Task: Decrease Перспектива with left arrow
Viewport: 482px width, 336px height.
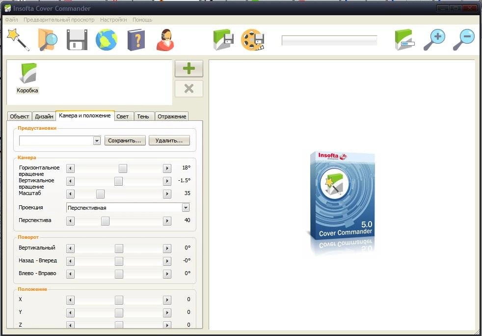Action: (x=70, y=221)
